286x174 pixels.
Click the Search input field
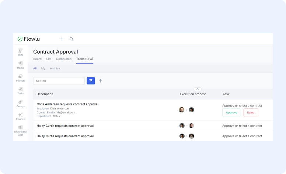point(59,81)
